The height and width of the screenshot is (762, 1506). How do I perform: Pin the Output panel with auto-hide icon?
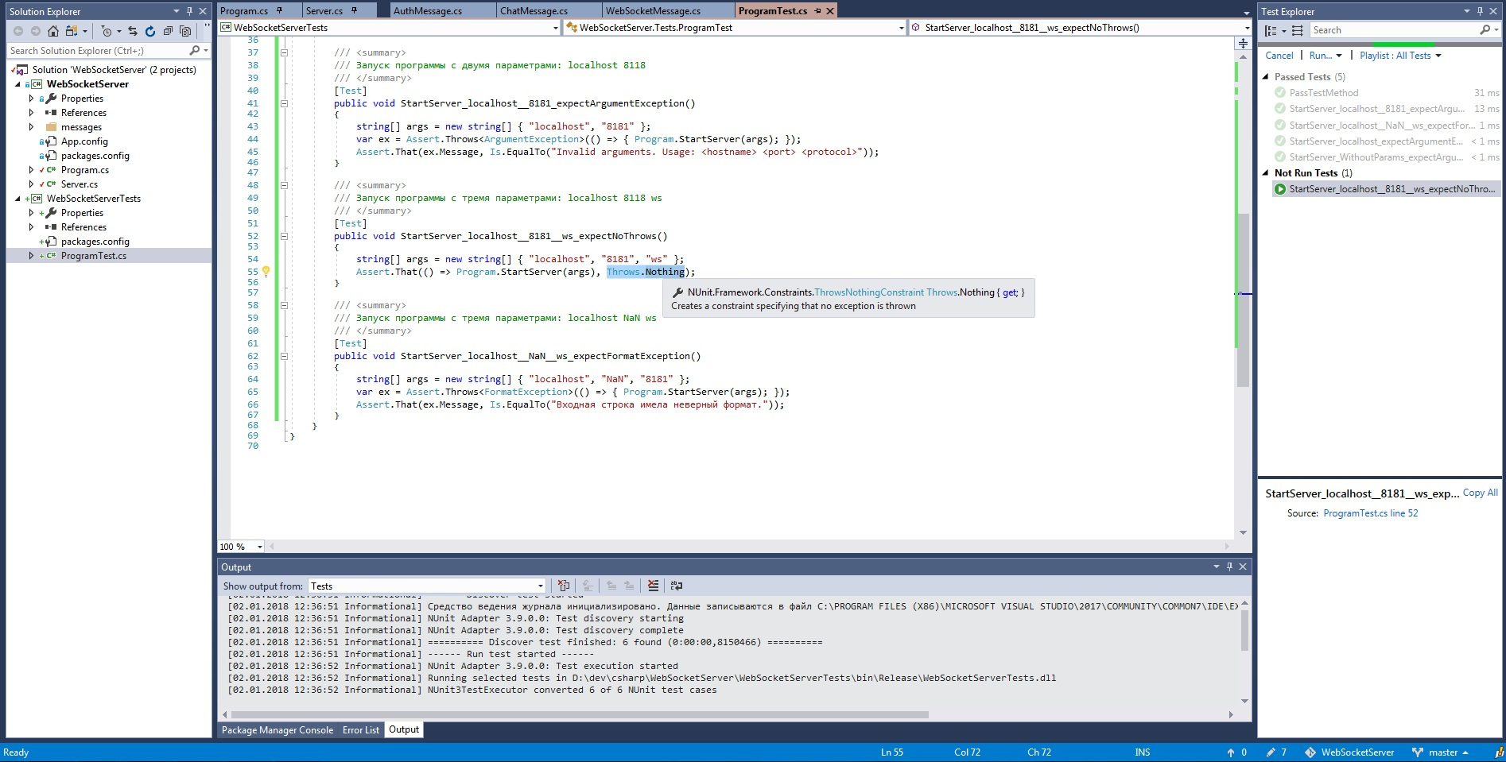[x=1229, y=567]
